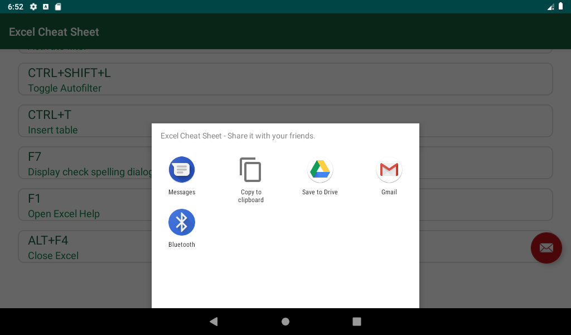Tap the Android home navigation button
571x335 pixels.
tap(285, 321)
